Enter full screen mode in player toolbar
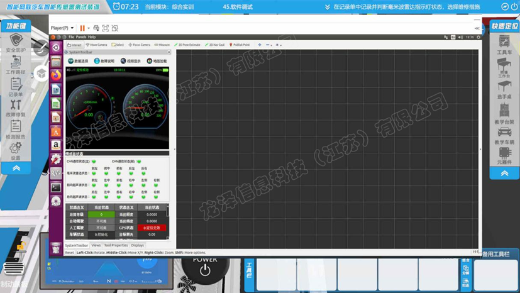The height and width of the screenshot is (293, 520). pyautogui.click(x=106, y=28)
